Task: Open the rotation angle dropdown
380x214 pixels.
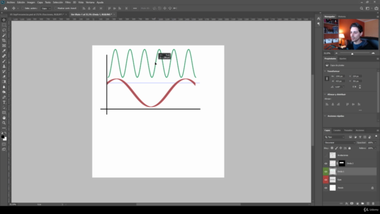Action: [343, 87]
